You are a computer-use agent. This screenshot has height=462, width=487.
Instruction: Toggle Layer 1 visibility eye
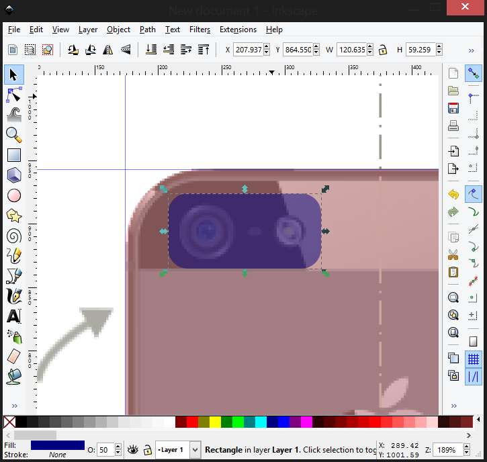point(133,450)
